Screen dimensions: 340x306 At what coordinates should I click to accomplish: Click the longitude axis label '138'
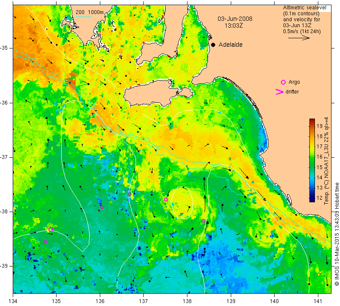coord(187,301)
